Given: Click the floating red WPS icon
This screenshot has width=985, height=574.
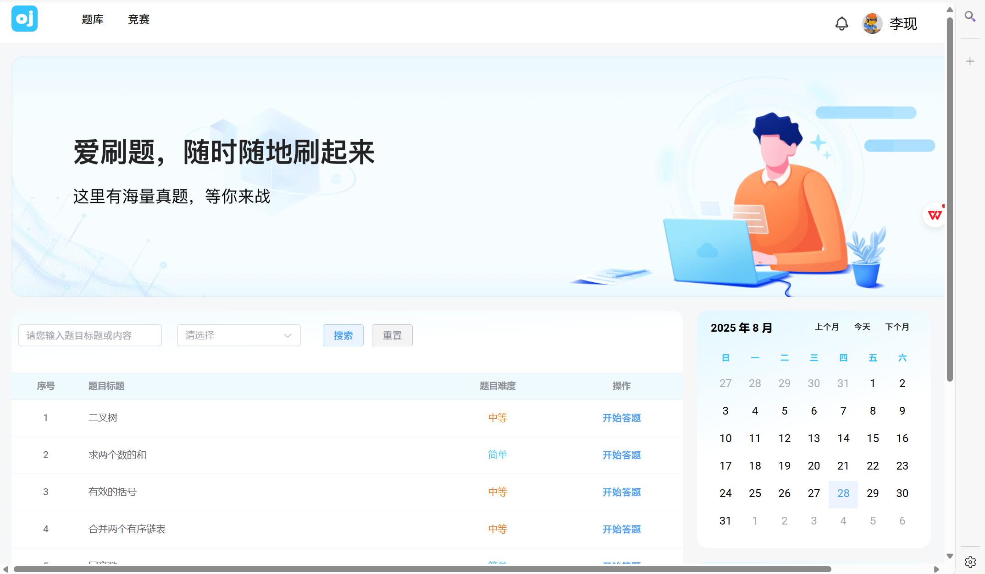Looking at the screenshot, I should pyautogui.click(x=935, y=215).
